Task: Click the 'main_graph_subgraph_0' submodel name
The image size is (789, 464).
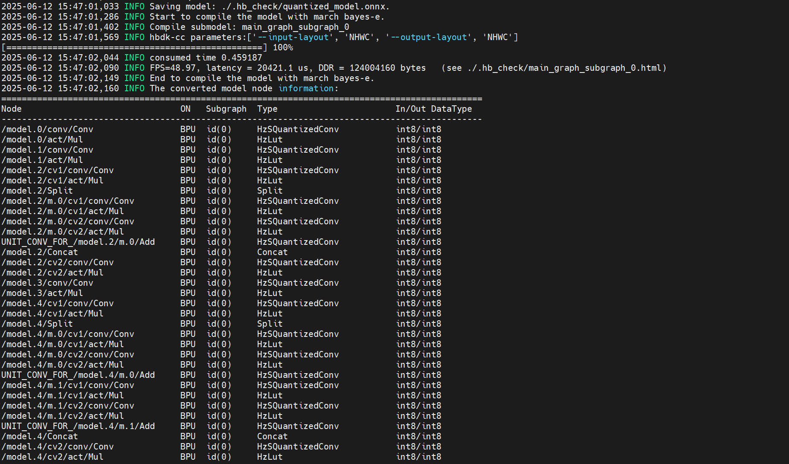Action: pyautogui.click(x=296, y=27)
